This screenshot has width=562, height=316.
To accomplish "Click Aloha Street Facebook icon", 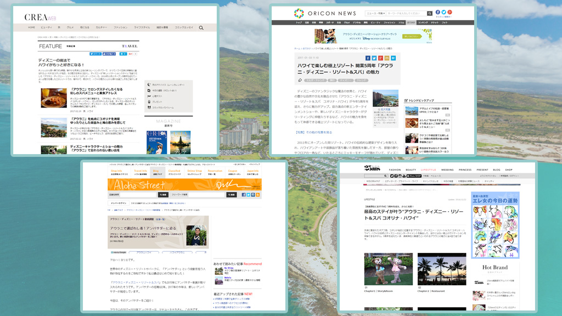I will tap(244, 195).
